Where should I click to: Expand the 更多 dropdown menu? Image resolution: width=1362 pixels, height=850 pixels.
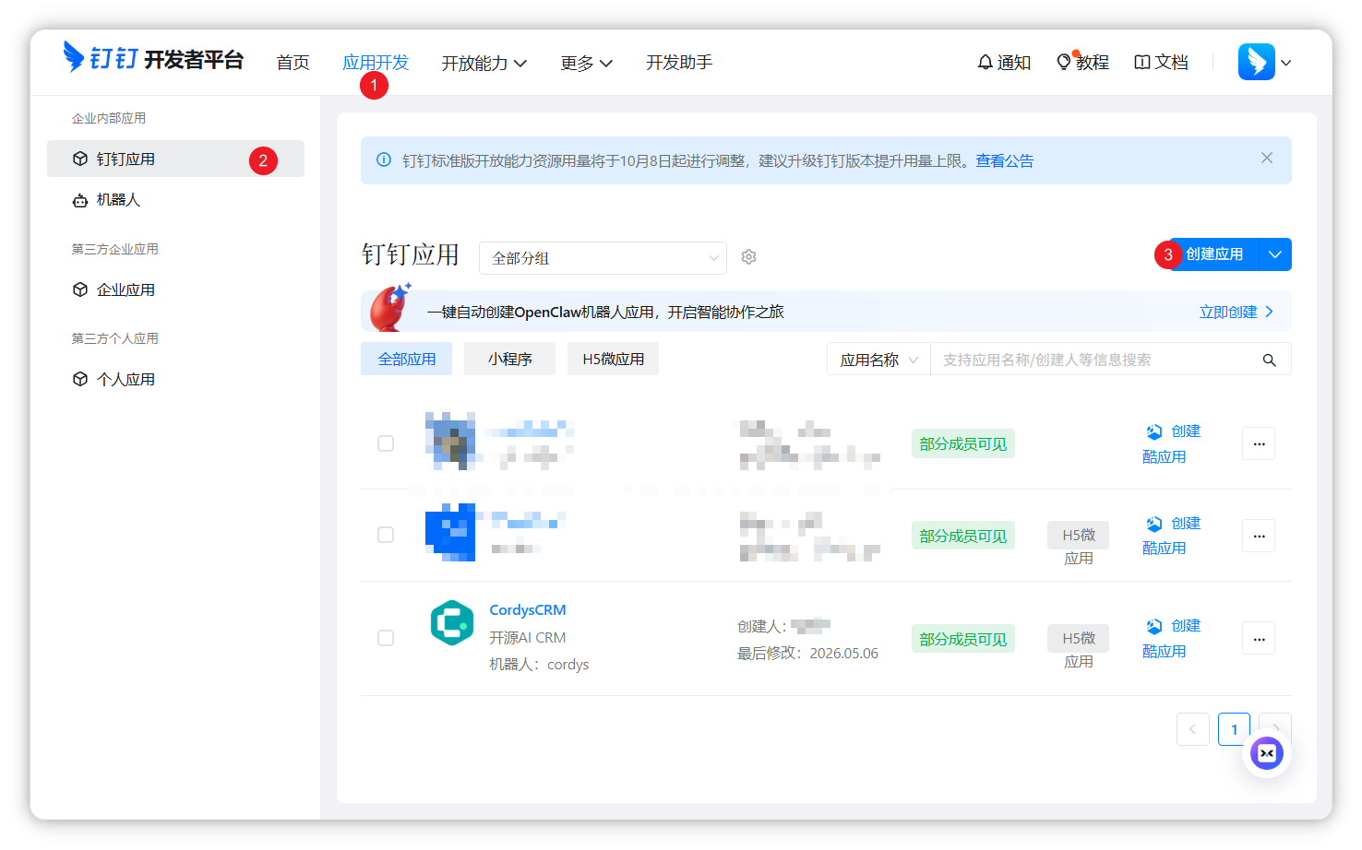coord(587,63)
